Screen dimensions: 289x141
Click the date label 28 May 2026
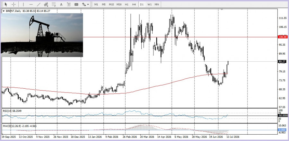click(200, 137)
